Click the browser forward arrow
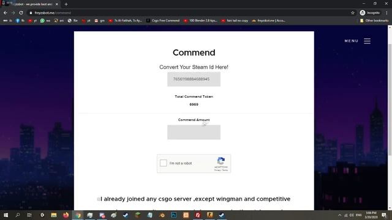The image size is (392, 220). click(13, 13)
